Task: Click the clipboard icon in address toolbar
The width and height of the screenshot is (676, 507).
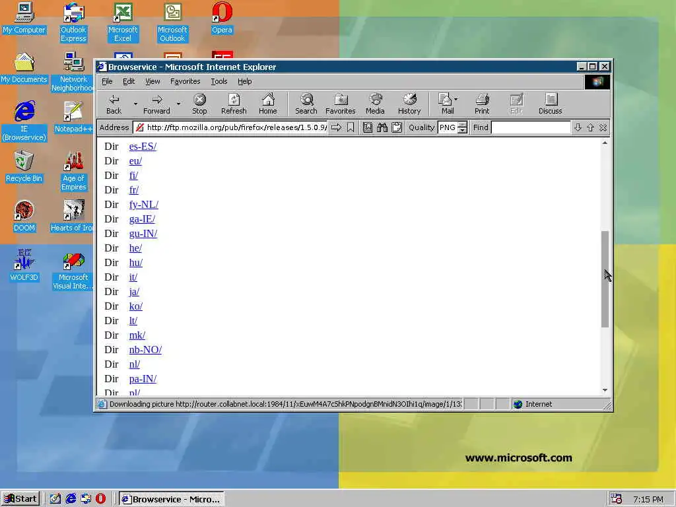Action: [397, 127]
